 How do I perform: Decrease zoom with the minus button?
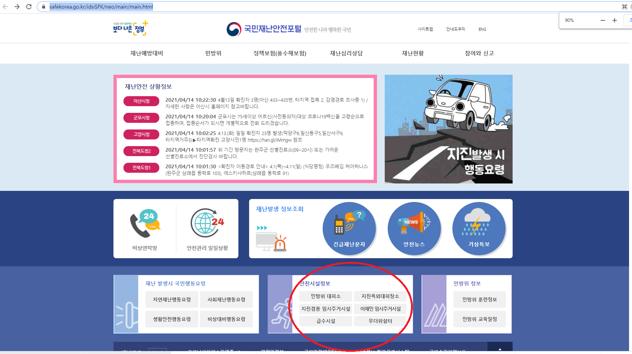coord(603,20)
